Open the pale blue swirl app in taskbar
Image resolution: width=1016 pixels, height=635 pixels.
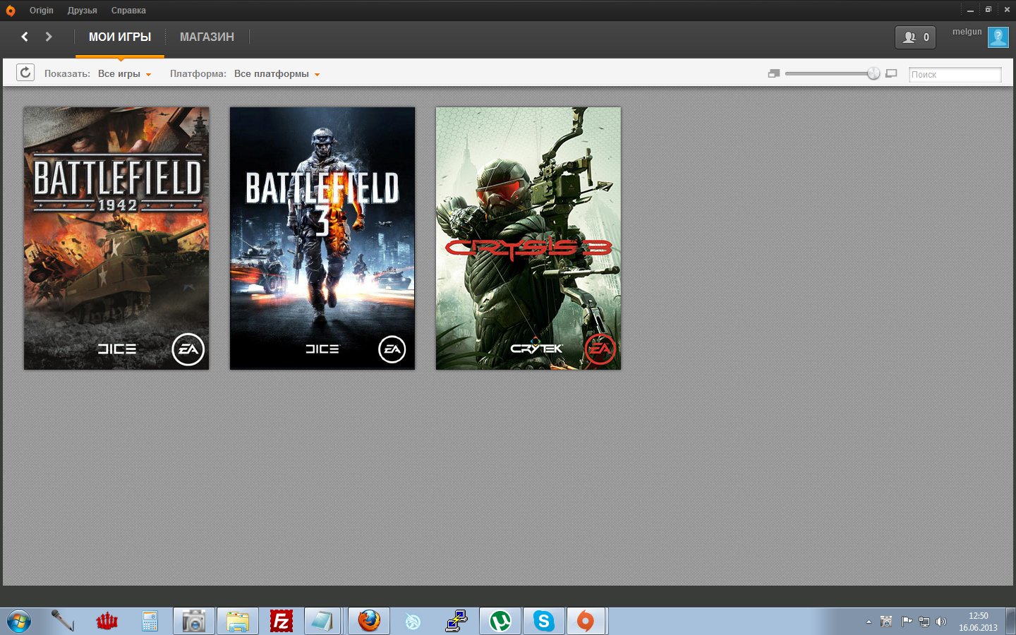click(413, 622)
